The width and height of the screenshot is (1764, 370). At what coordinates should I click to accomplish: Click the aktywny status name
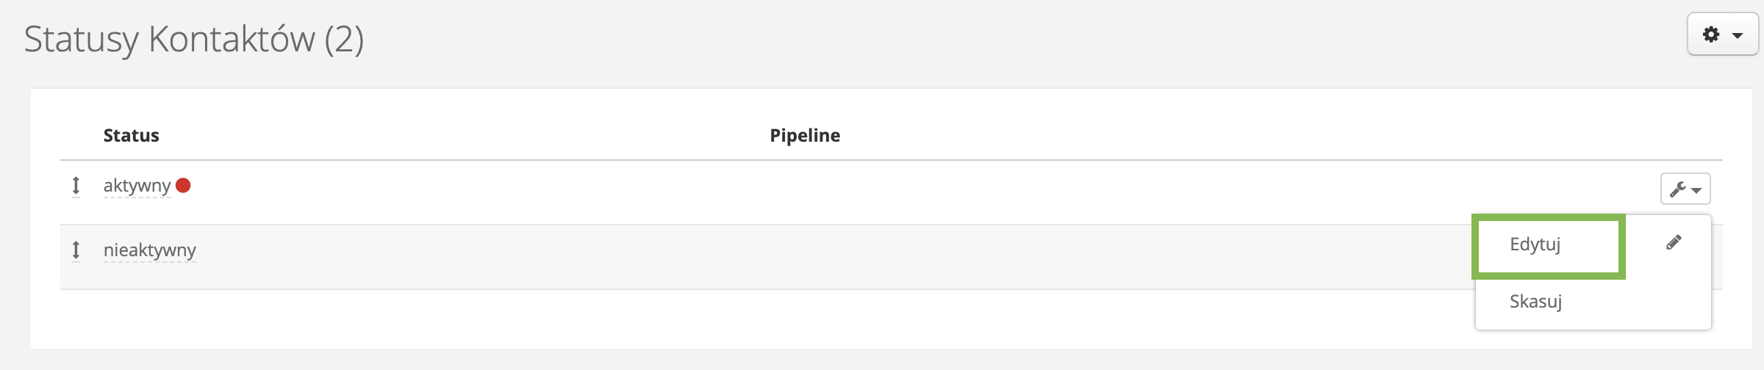(x=137, y=186)
